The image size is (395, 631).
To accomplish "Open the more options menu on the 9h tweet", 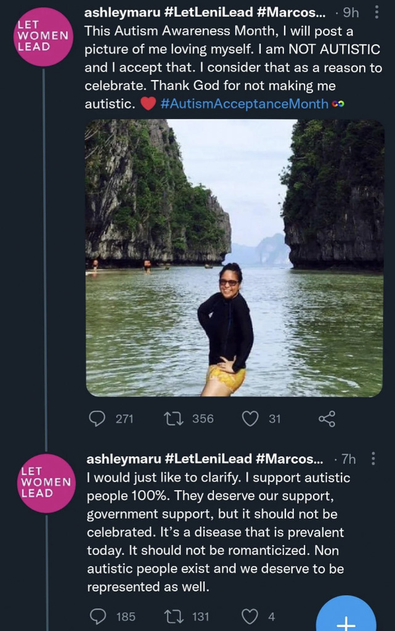I will tap(377, 13).
